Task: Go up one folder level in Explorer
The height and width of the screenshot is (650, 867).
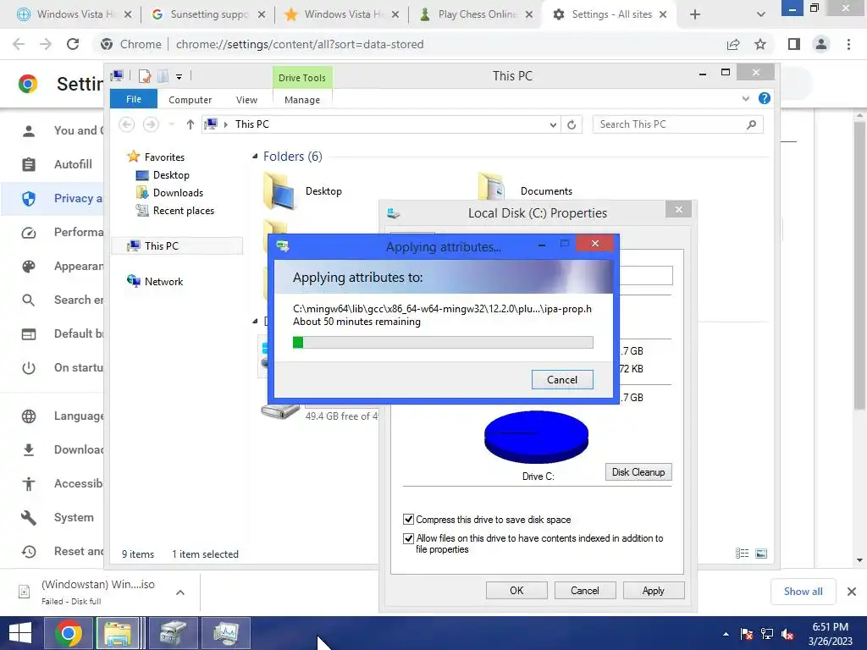Action: [x=190, y=124]
